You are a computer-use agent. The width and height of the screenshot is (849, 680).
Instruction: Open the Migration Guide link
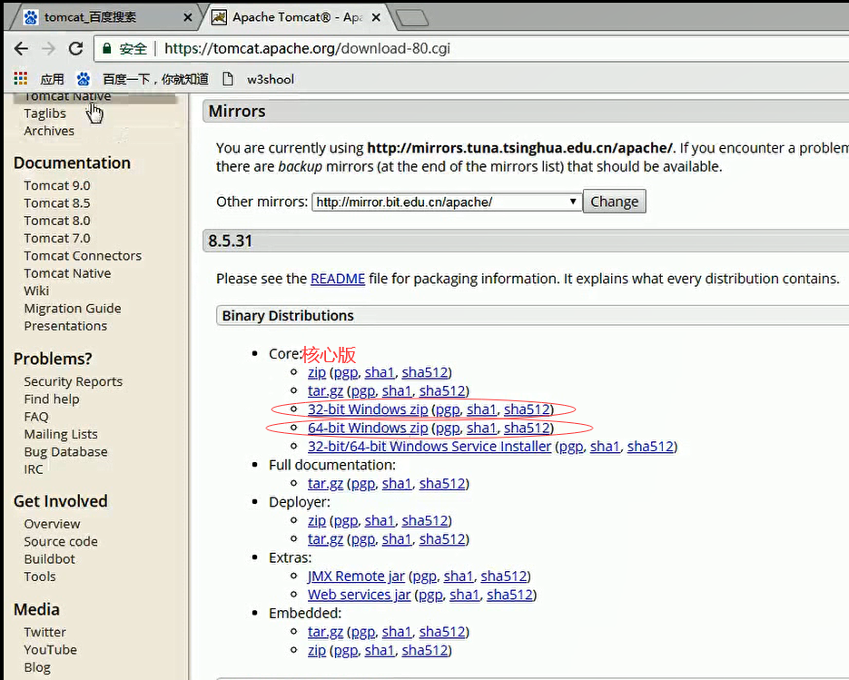tap(73, 309)
